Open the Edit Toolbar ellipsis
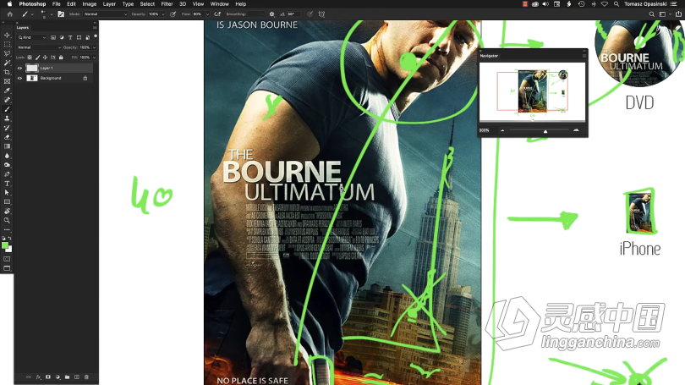The image size is (685, 385). coord(7,229)
